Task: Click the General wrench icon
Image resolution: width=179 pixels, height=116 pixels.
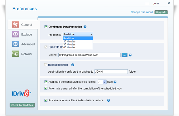Action: (x=15, y=24)
